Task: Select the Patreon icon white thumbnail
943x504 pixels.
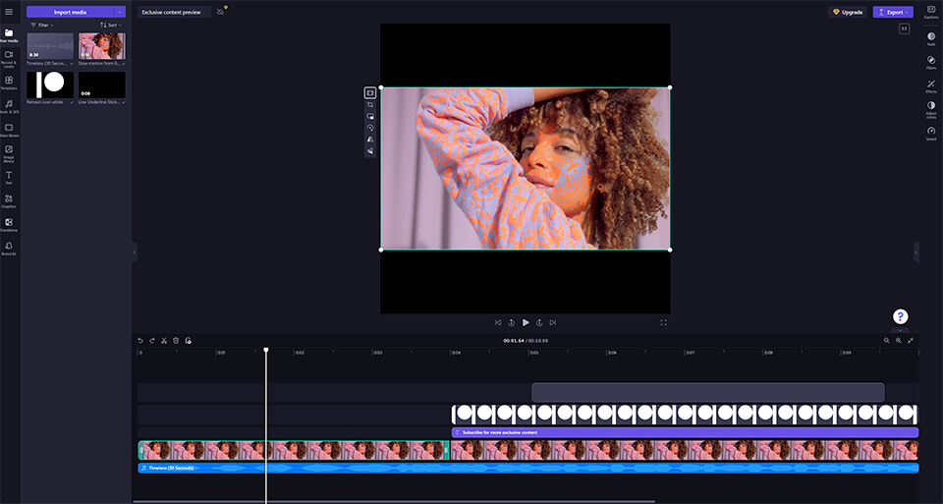Action: click(x=50, y=84)
